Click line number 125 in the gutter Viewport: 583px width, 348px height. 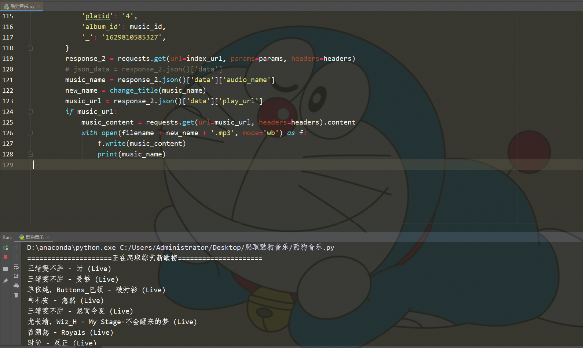click(8, 122)
